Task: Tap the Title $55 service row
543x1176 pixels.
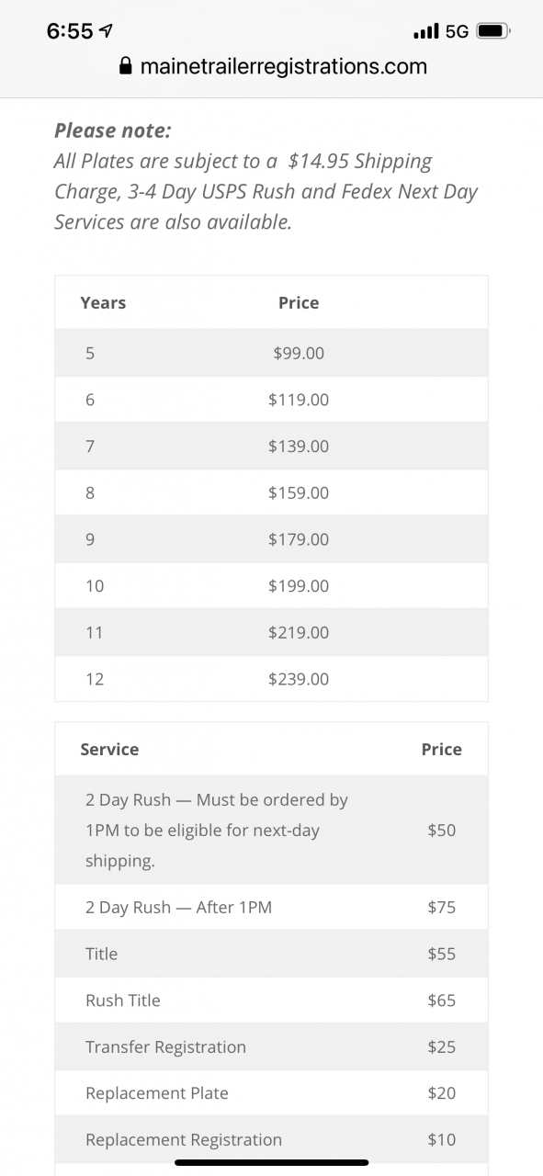Action: 271,954
